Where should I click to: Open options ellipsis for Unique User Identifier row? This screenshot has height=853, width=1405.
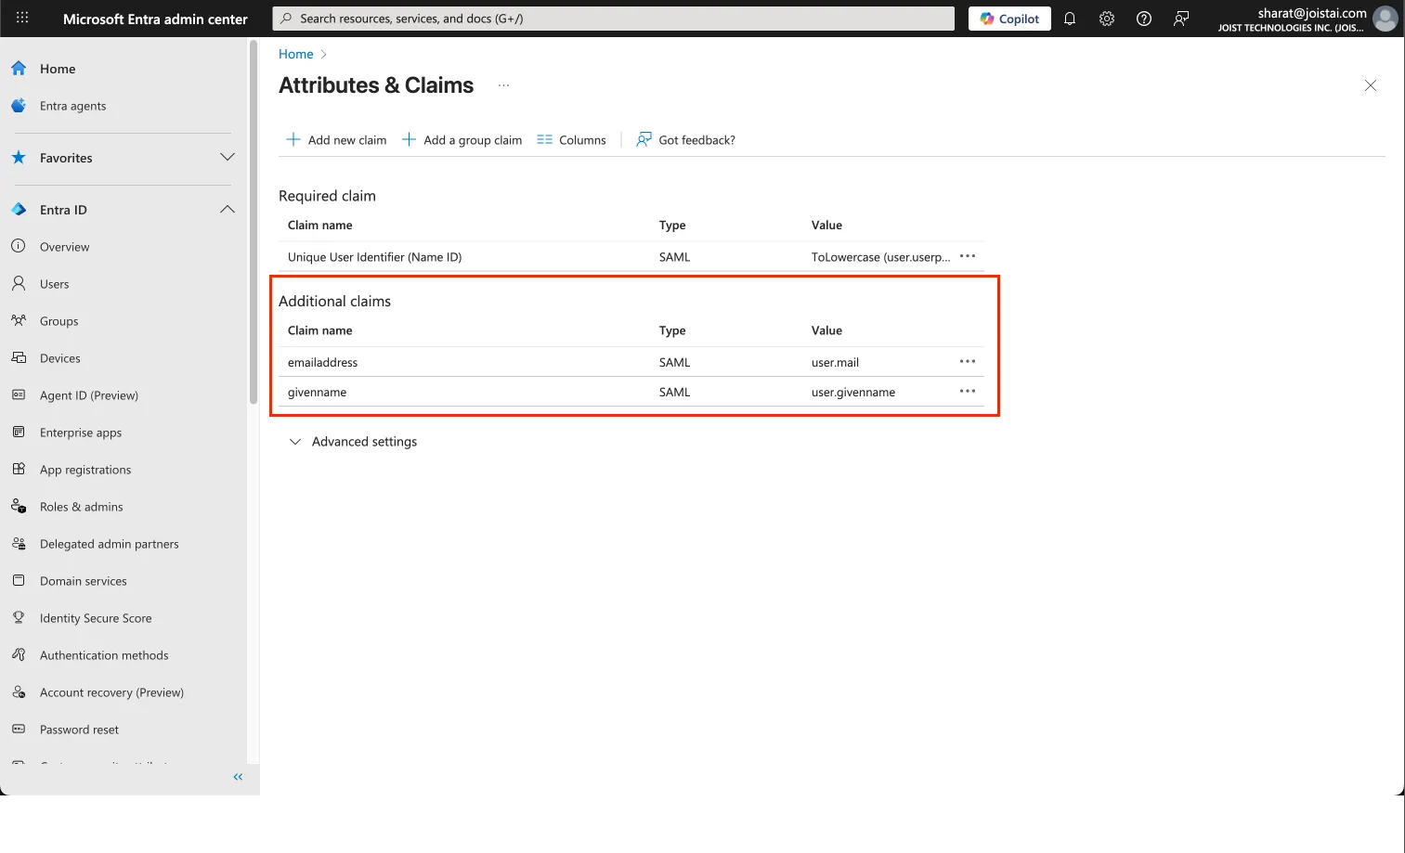coord(968,256)
